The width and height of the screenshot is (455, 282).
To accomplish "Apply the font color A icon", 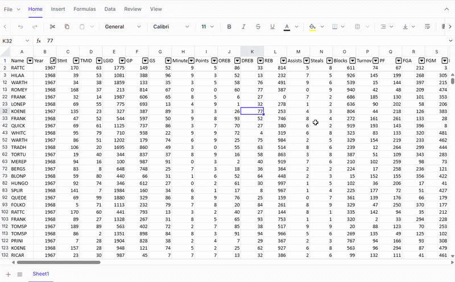I will [287, 27].
